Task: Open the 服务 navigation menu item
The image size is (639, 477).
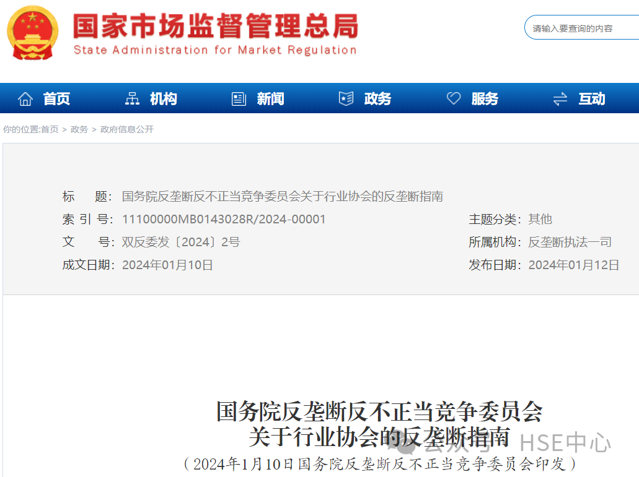Action: point(485,99)
